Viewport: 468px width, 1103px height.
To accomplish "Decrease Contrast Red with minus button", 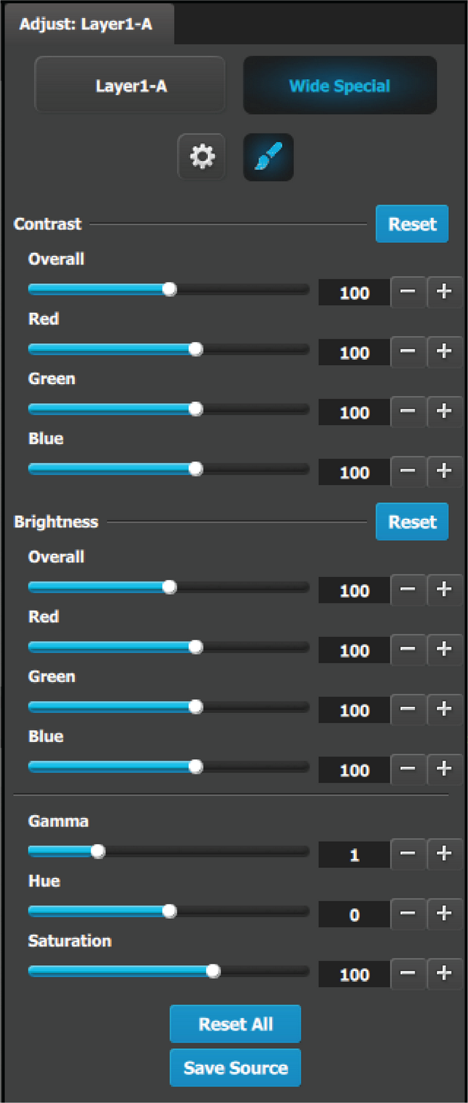I will point(408,351).
